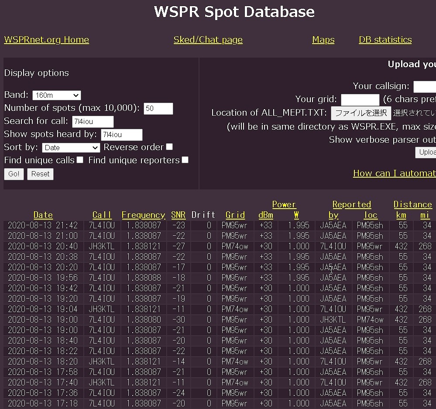Click the Reset button
The height and width of the screenshot is (409, 436).
40,174
